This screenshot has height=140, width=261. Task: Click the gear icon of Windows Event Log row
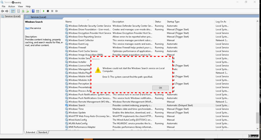click(67, 44)
